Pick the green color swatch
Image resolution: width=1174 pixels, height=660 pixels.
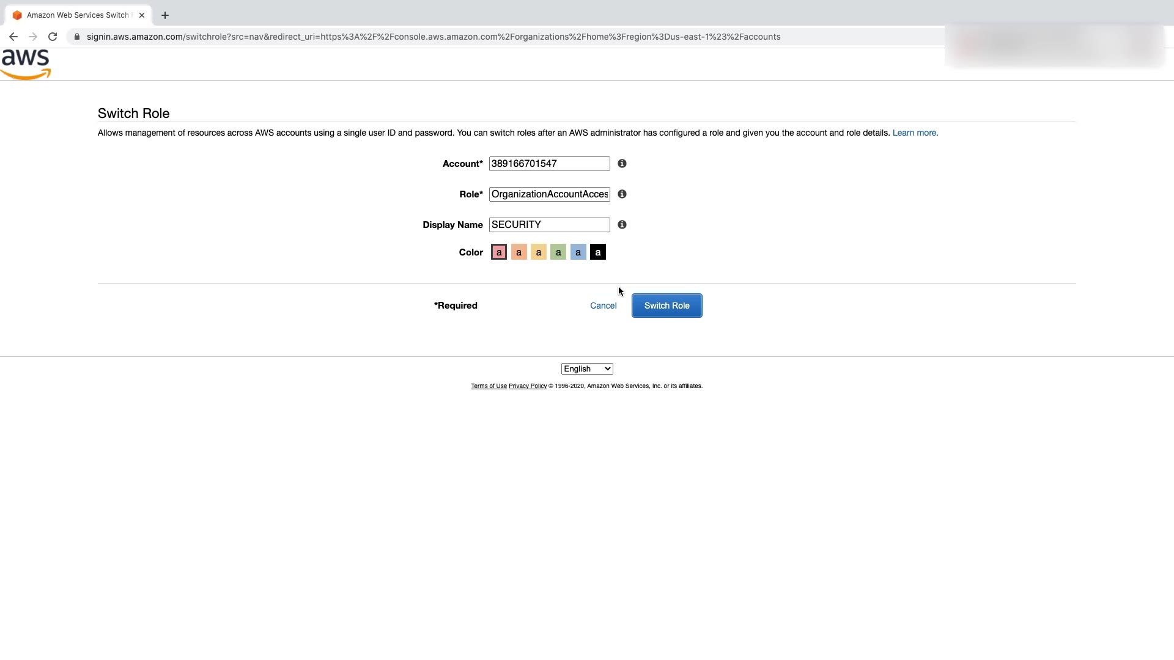[x=558, y=252]
